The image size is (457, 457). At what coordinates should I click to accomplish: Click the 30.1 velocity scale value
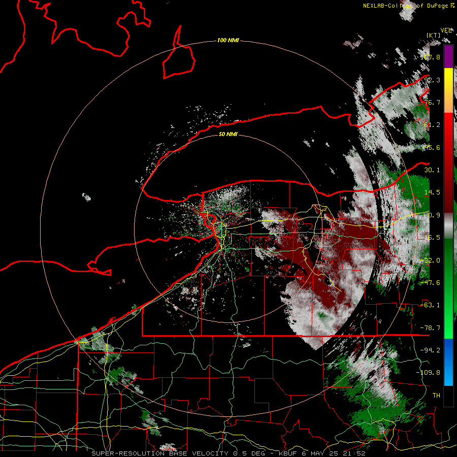[x=432, y=170]
